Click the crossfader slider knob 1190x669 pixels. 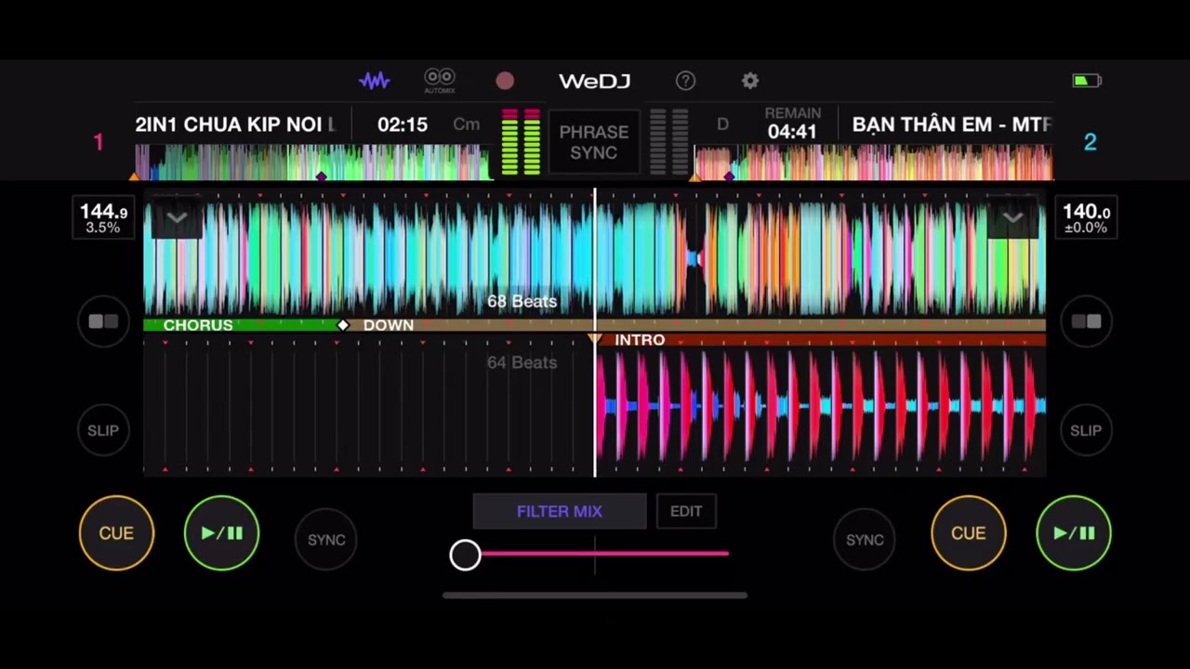click(465, 555)
